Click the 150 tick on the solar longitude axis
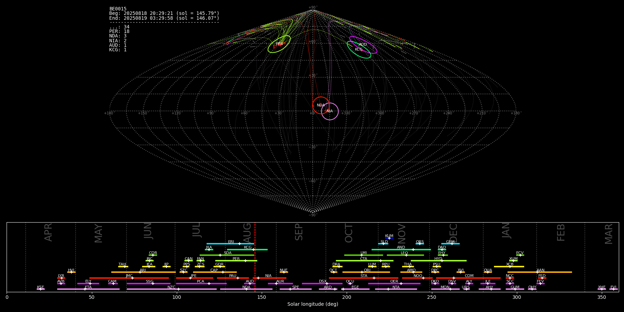624x312 pixels. point(262,297)
